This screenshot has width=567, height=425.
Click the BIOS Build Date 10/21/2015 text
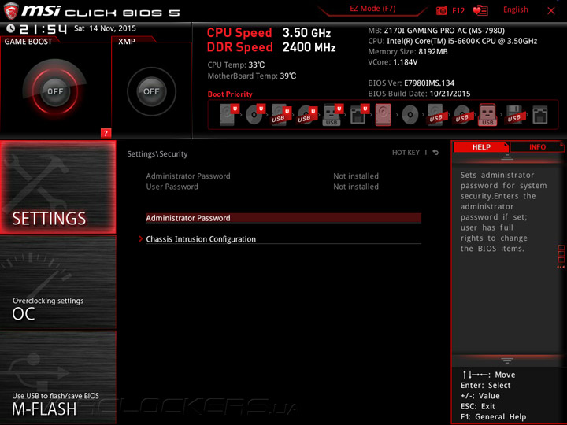419,94
